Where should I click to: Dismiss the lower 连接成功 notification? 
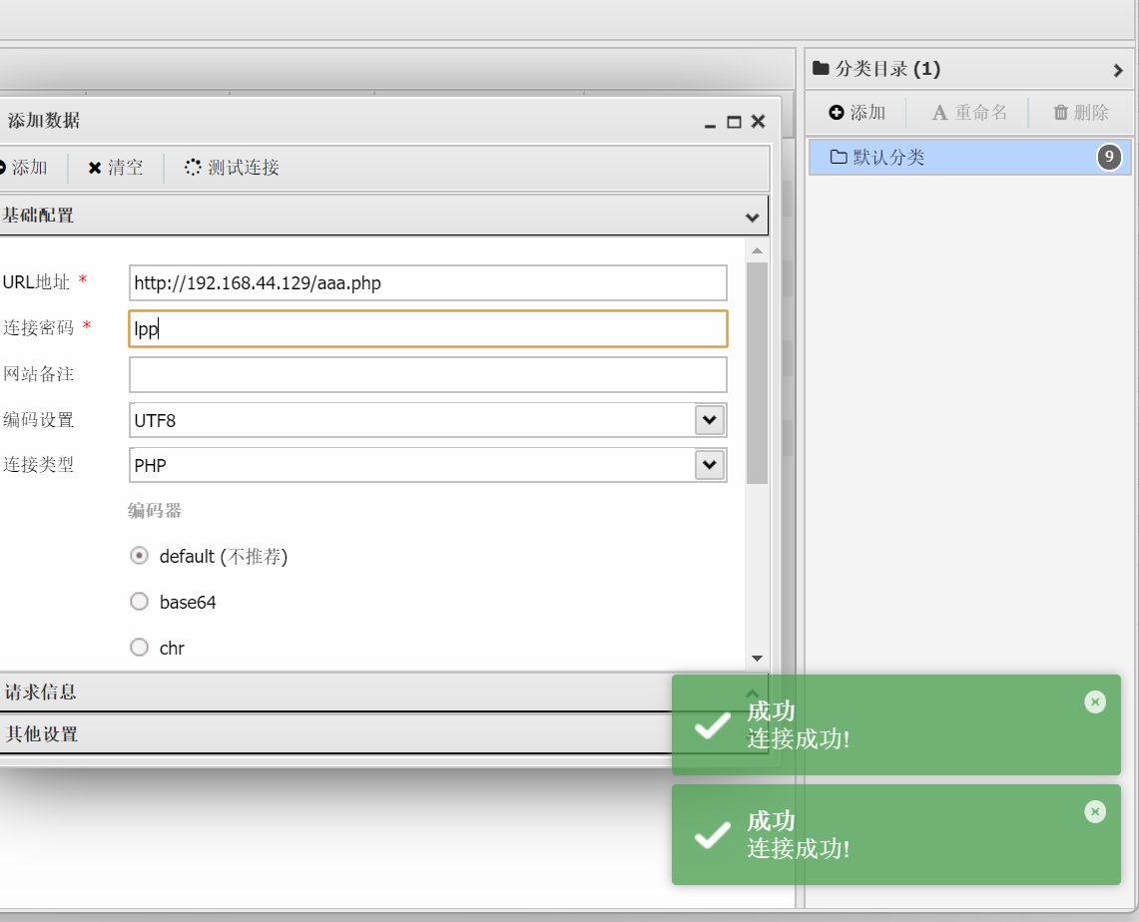pyautogui.click(x=1095, y=812)
